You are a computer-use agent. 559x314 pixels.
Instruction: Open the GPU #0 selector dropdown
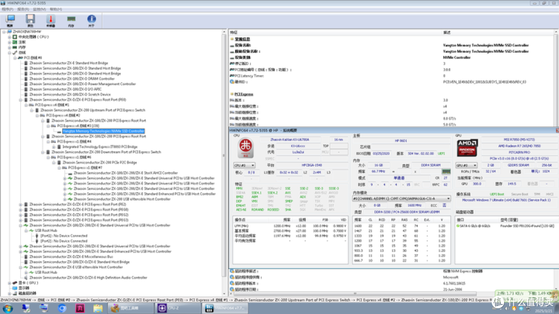coord(466,165)
